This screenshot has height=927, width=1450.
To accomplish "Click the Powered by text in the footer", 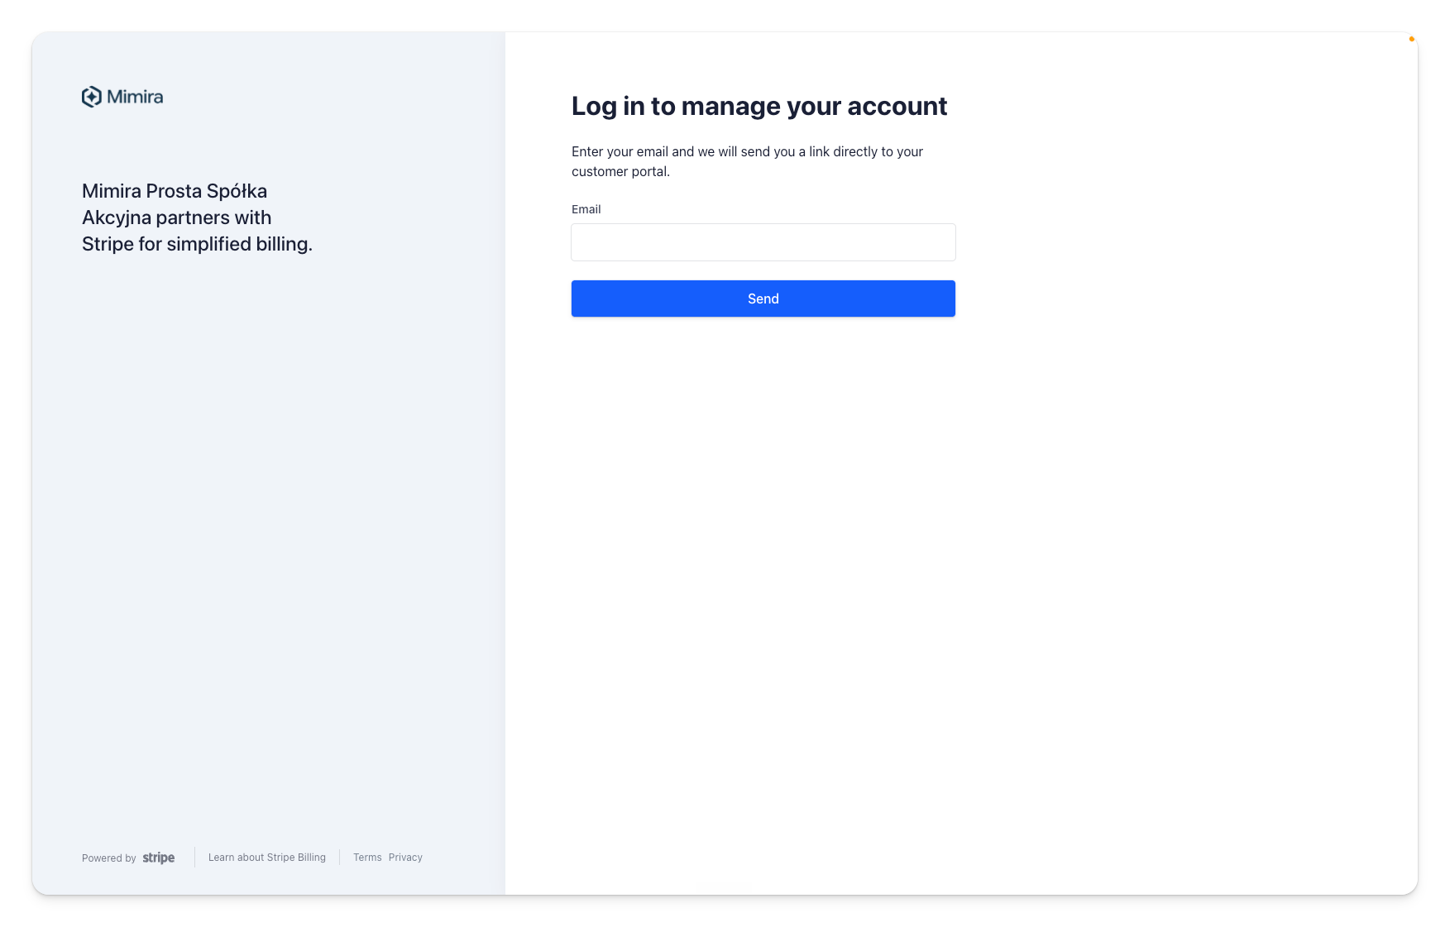I will coord(109,858).
